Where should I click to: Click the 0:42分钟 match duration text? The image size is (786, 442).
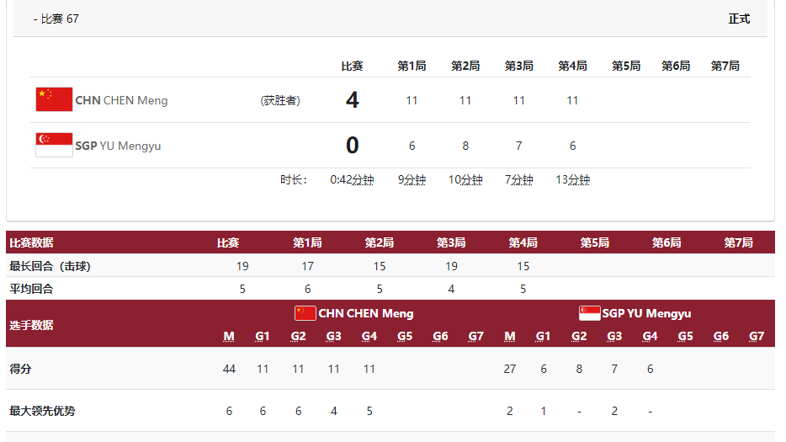point(352,179)
